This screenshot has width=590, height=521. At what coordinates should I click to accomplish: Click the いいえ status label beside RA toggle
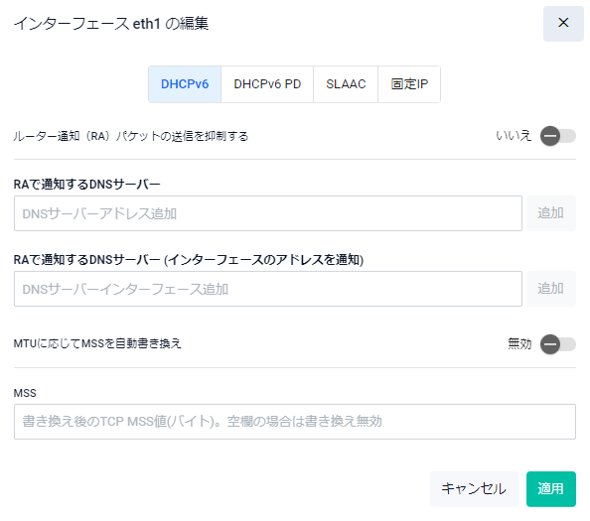(x=514, y=136)
